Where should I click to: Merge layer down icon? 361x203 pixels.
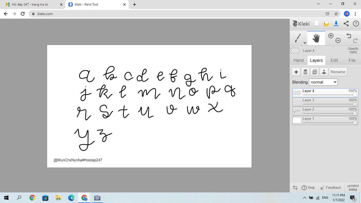click(x=324, y=72)
